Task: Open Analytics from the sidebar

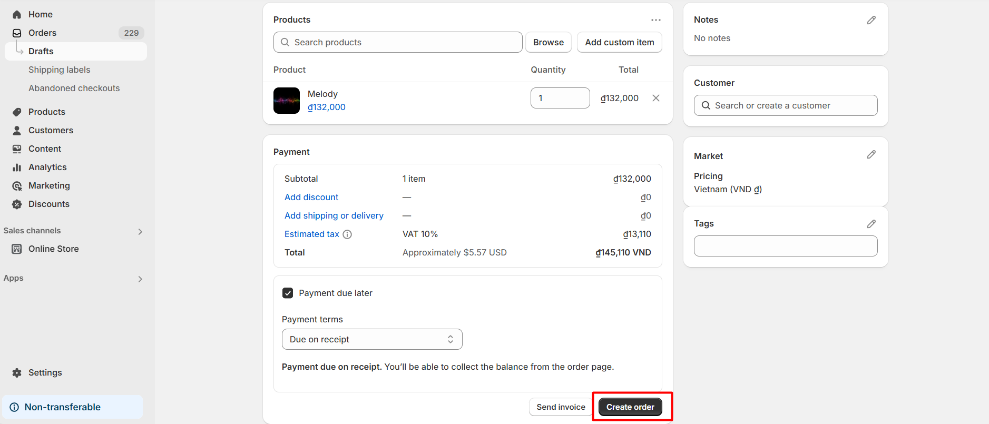Action: point(47,167)
